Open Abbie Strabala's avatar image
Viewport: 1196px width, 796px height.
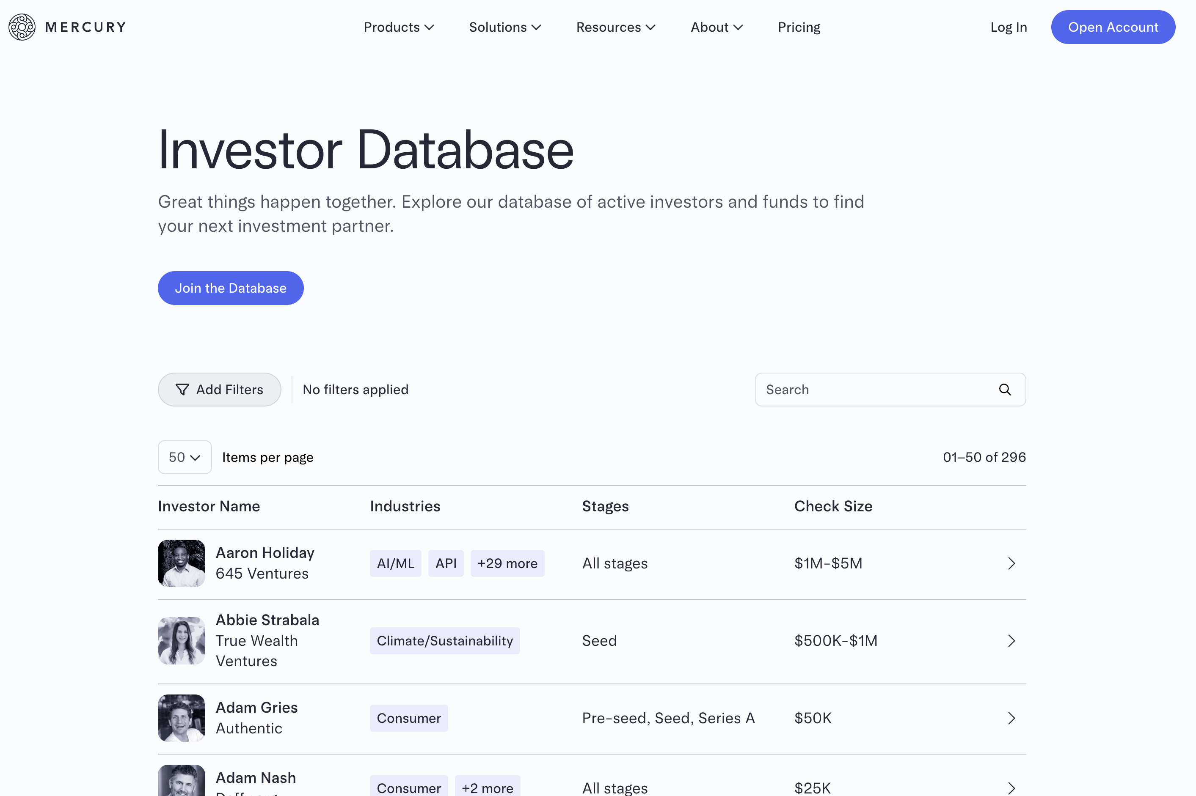coord(181,641)
